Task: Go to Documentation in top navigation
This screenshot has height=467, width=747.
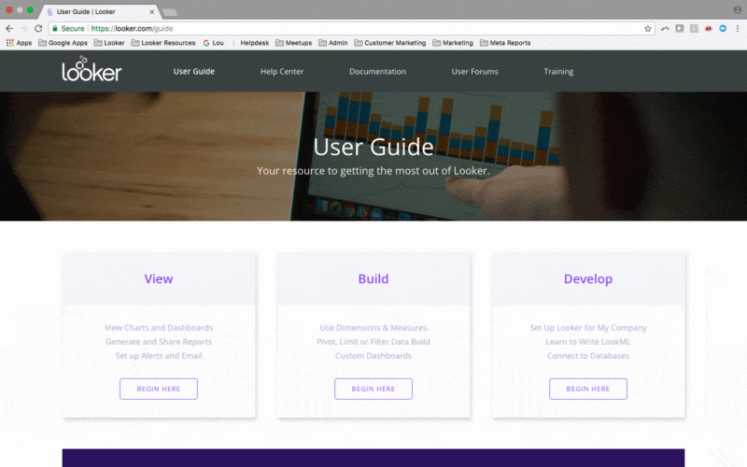Action: tap(377, 72)
